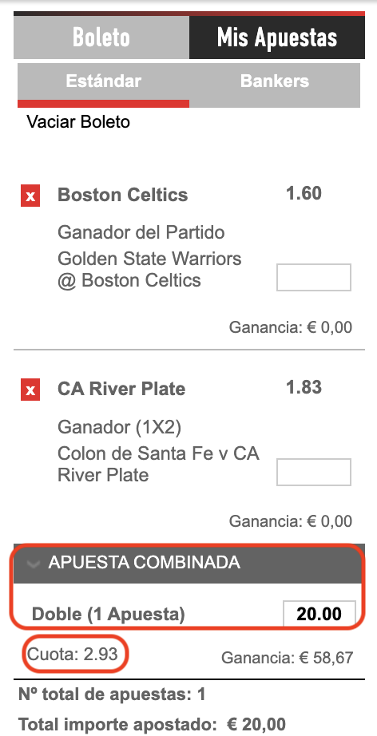Click the Apuesta Combinada header bar
The image size is (377, 736).
pos(188,563)
